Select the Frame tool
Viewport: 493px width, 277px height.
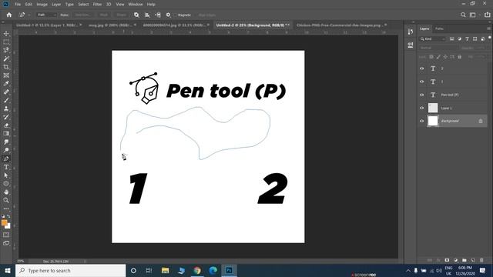(6, 75)
